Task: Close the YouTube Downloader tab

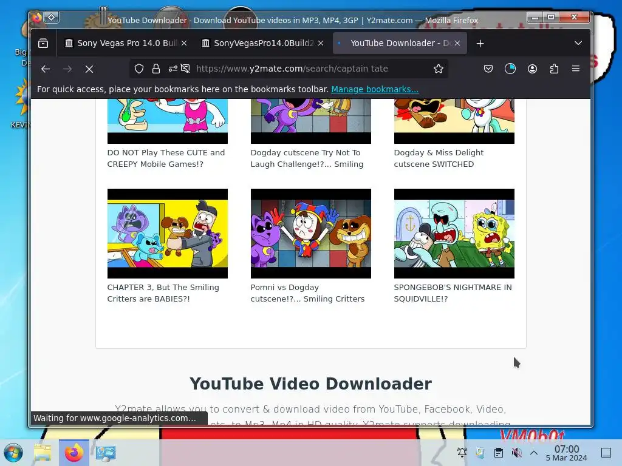Action: pos(457,43)
